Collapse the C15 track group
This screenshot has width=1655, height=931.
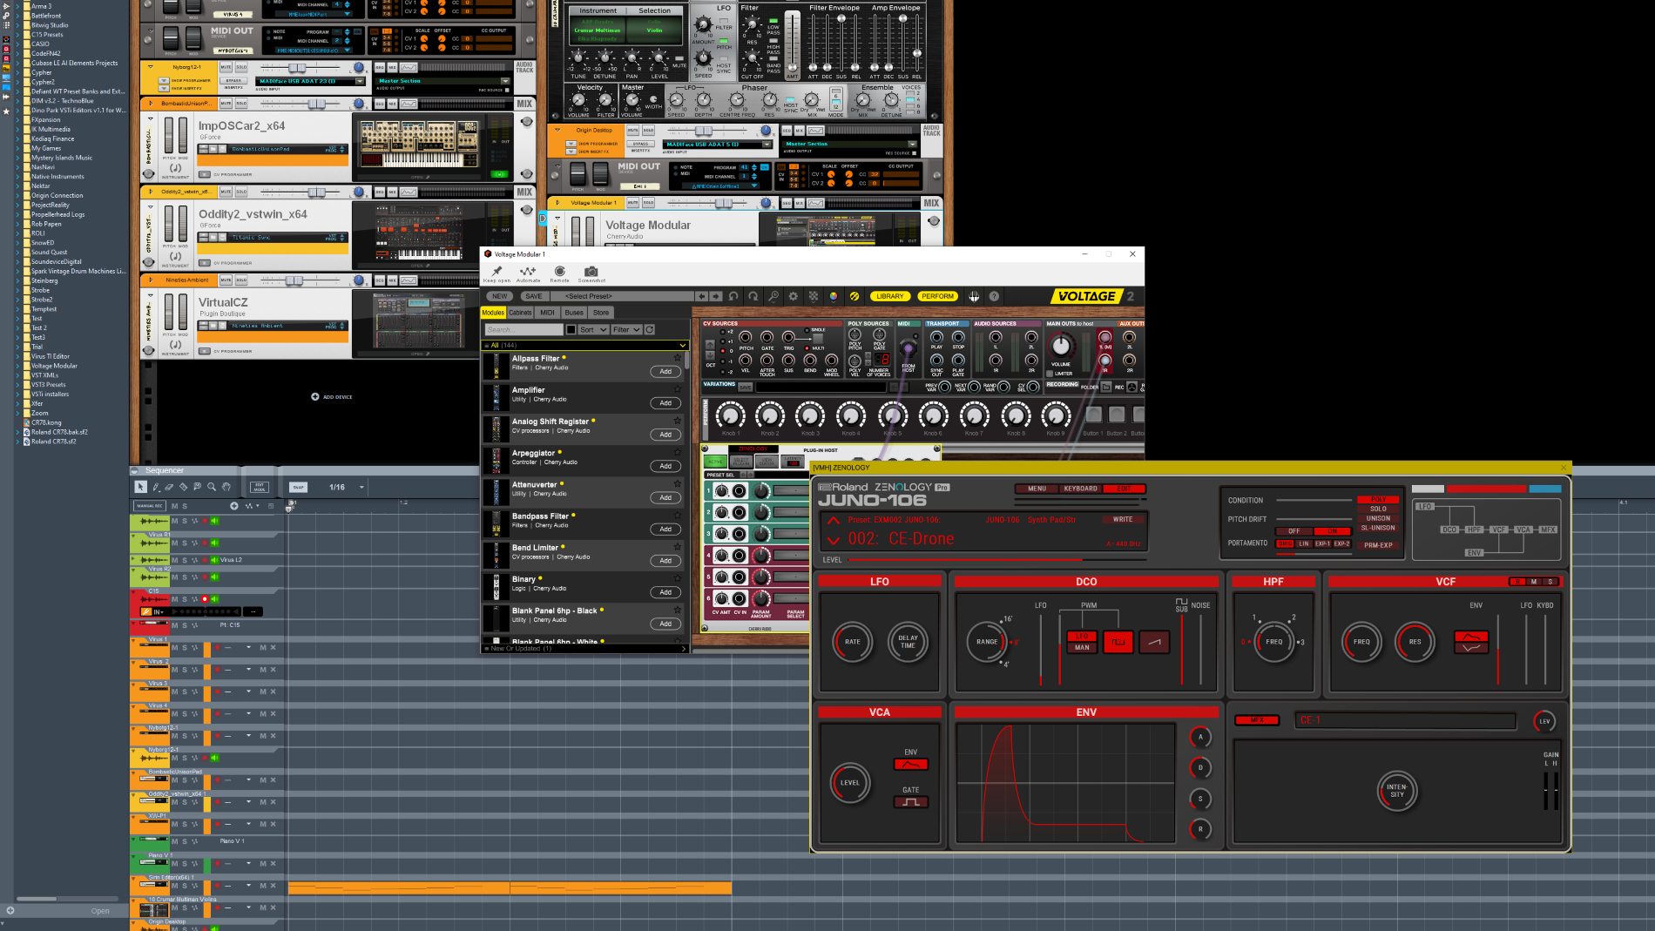click(134, 591)
